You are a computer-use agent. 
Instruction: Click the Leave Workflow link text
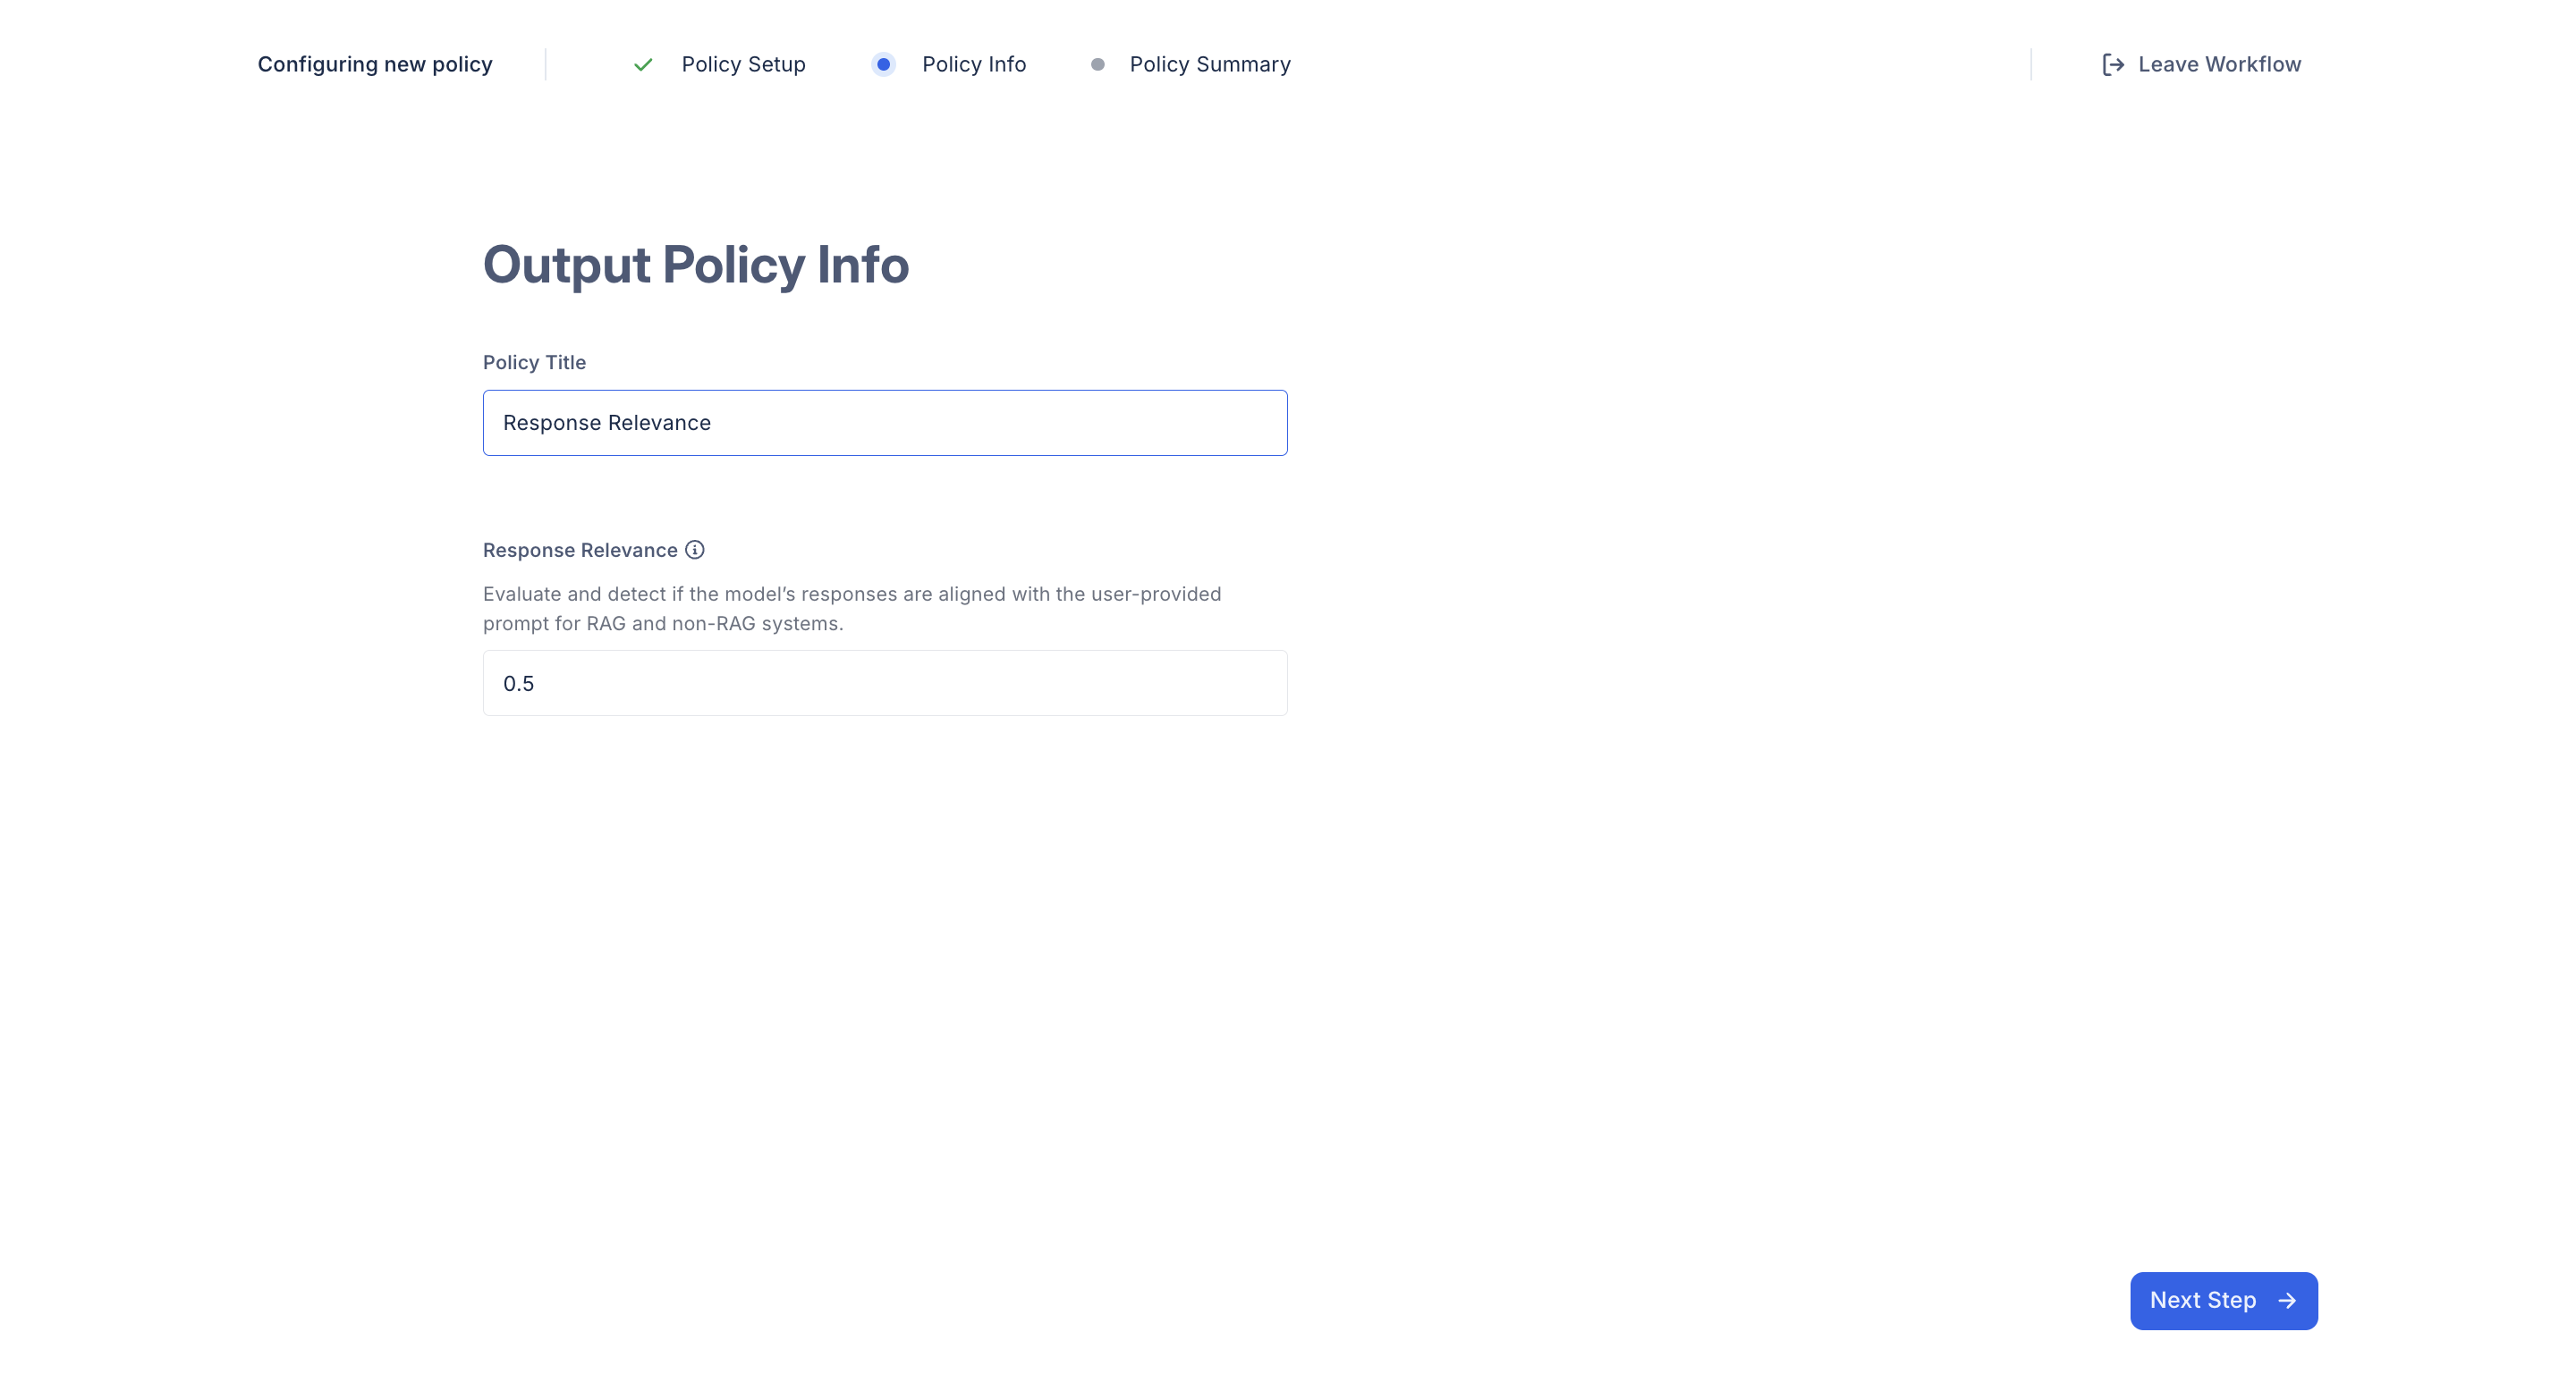[x=2219, y=65]
